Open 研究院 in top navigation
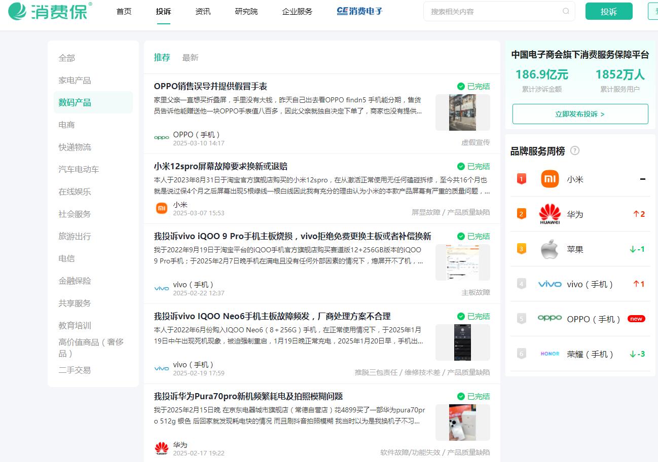 pos(246,11)
